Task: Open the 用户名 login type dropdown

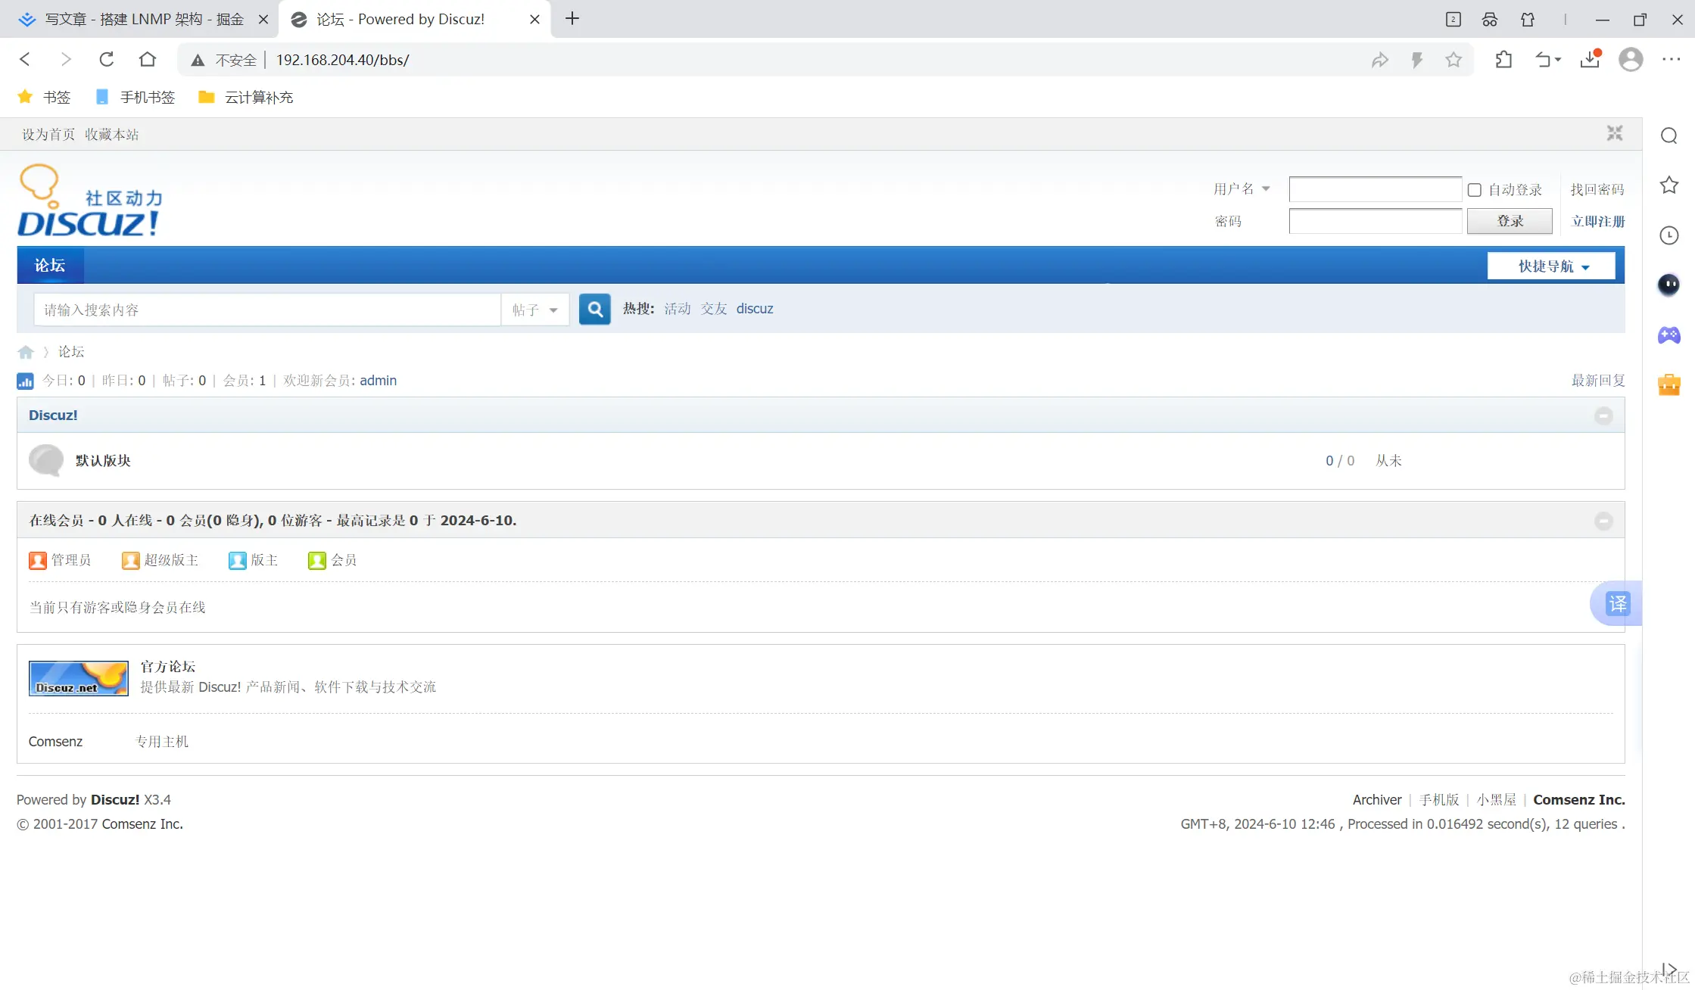Action: click(1242, 189)
